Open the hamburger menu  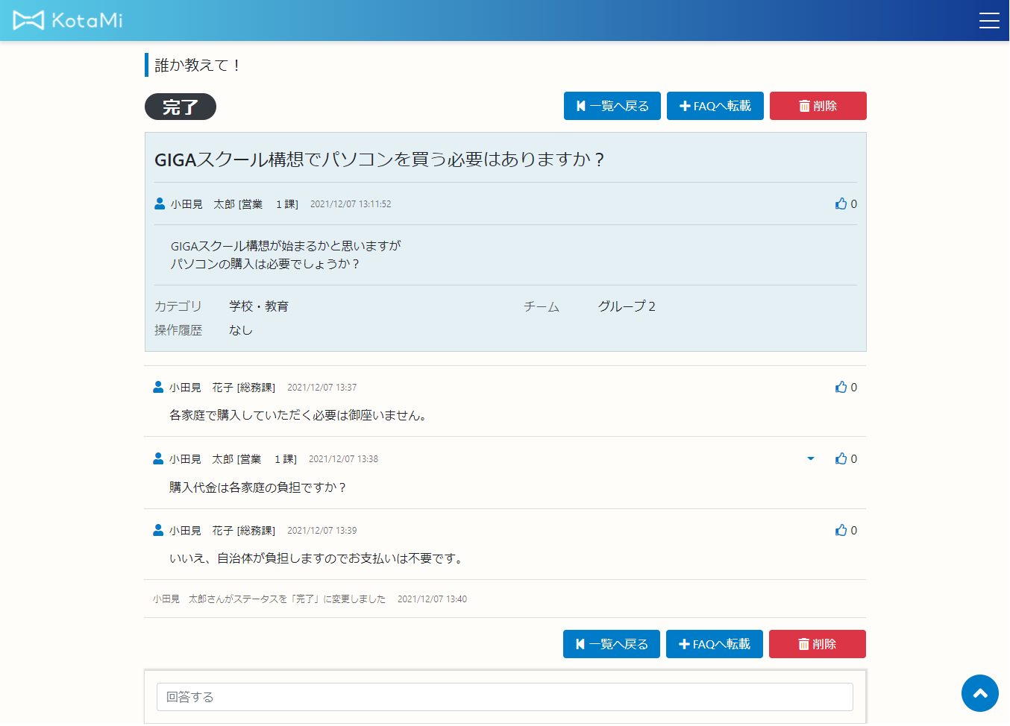(989, 21)
